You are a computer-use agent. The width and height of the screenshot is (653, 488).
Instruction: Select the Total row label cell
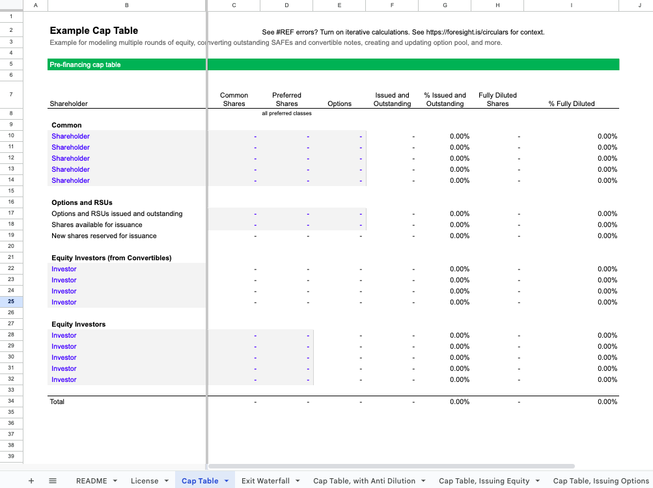coord(57,402)
